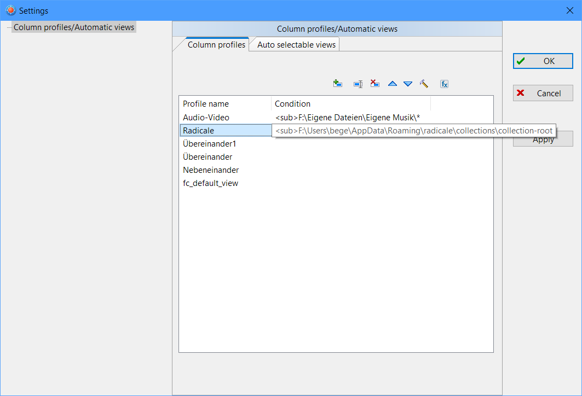The width and height of the screenshot is (582, 396).
Task: Move profile down with blue arrow
Action: coord(407,84)
